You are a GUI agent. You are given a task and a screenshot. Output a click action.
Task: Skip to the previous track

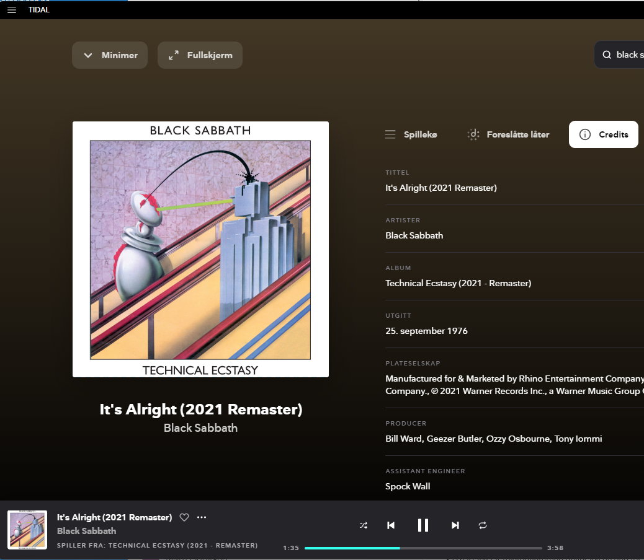391,525
